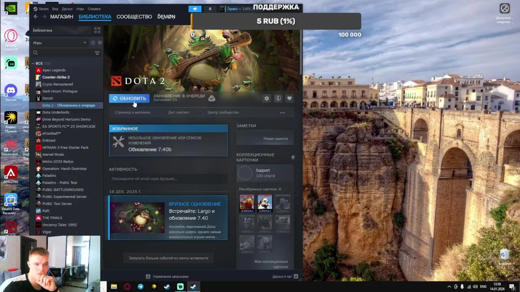Switch to the МАГАЗИН tab

click(x=62, y=17)
